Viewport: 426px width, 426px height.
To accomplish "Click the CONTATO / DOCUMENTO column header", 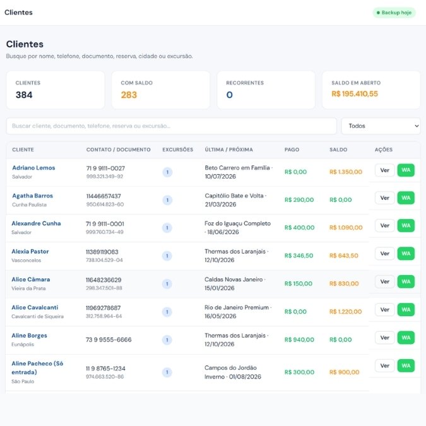I will tap(118, 150).
